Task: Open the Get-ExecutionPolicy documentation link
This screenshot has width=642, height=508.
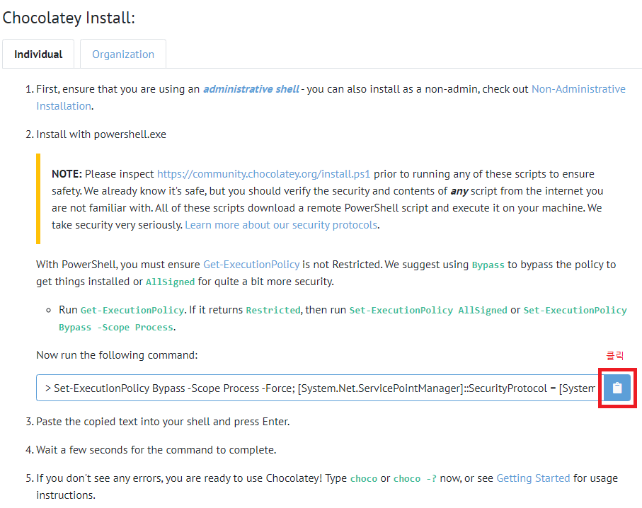Action: 251,265
